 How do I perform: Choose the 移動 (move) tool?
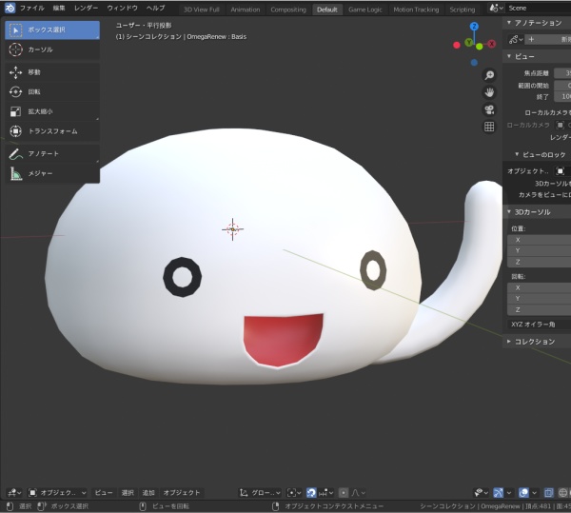[x=52, y=72]
